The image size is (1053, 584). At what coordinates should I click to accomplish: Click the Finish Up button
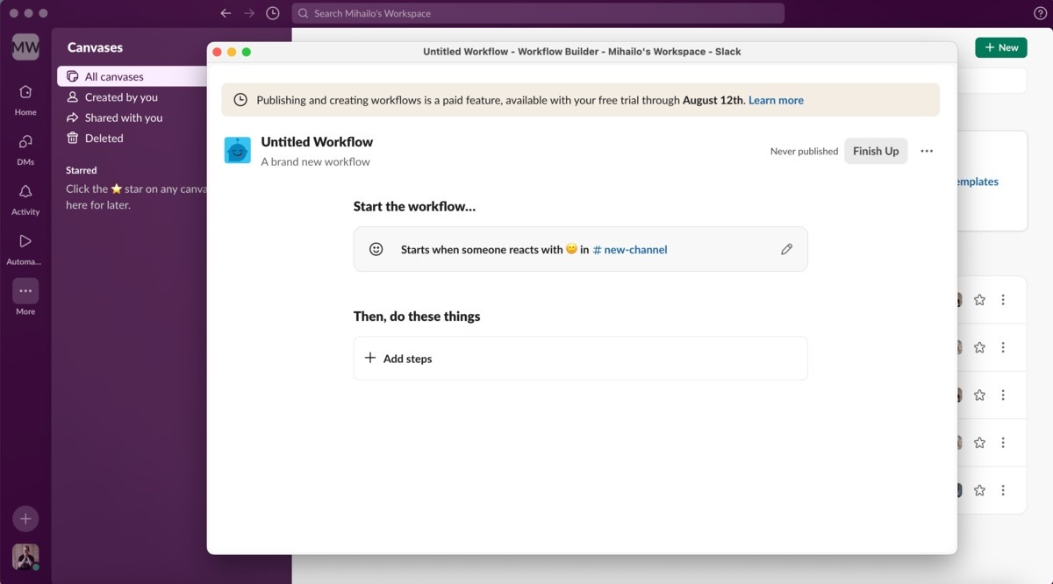click(x=876, y=151)
